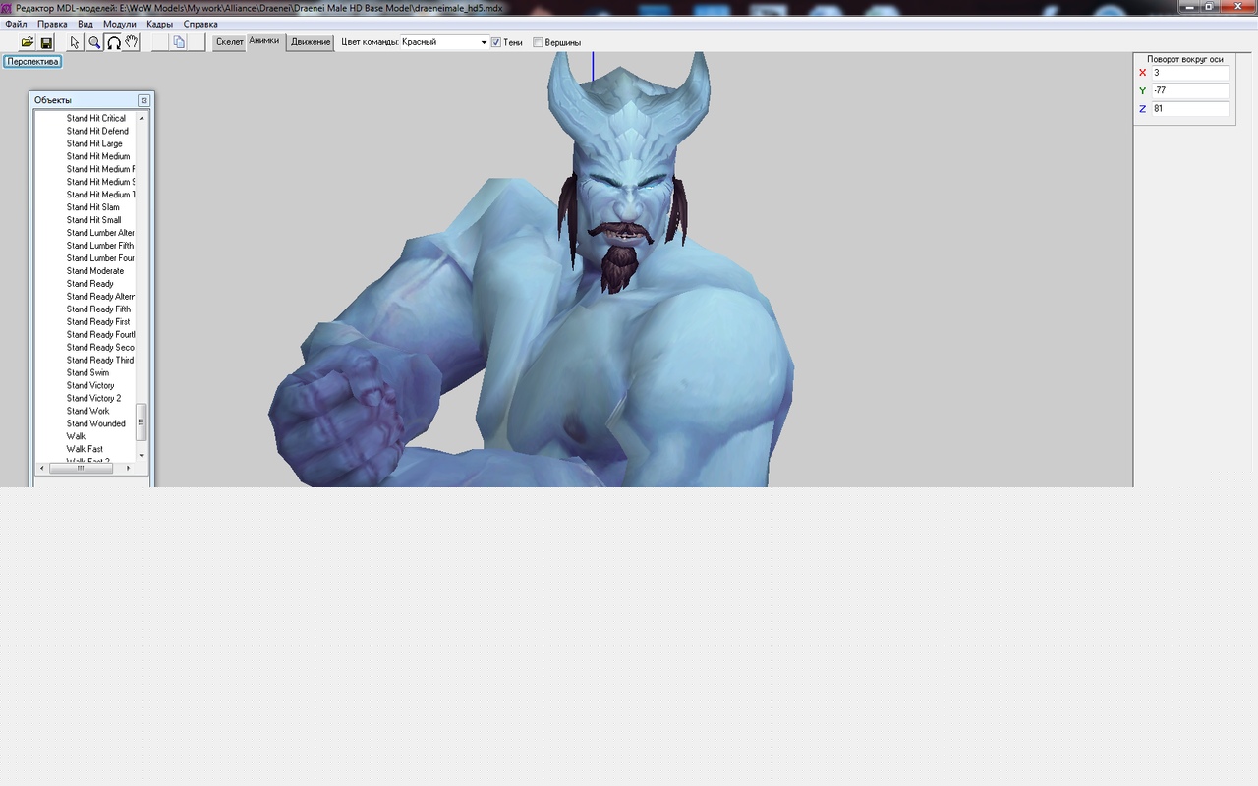Viewport: 1258px width, 786px height.
Task: Close the MDL editor window
Action: [x=1239, y=7]
